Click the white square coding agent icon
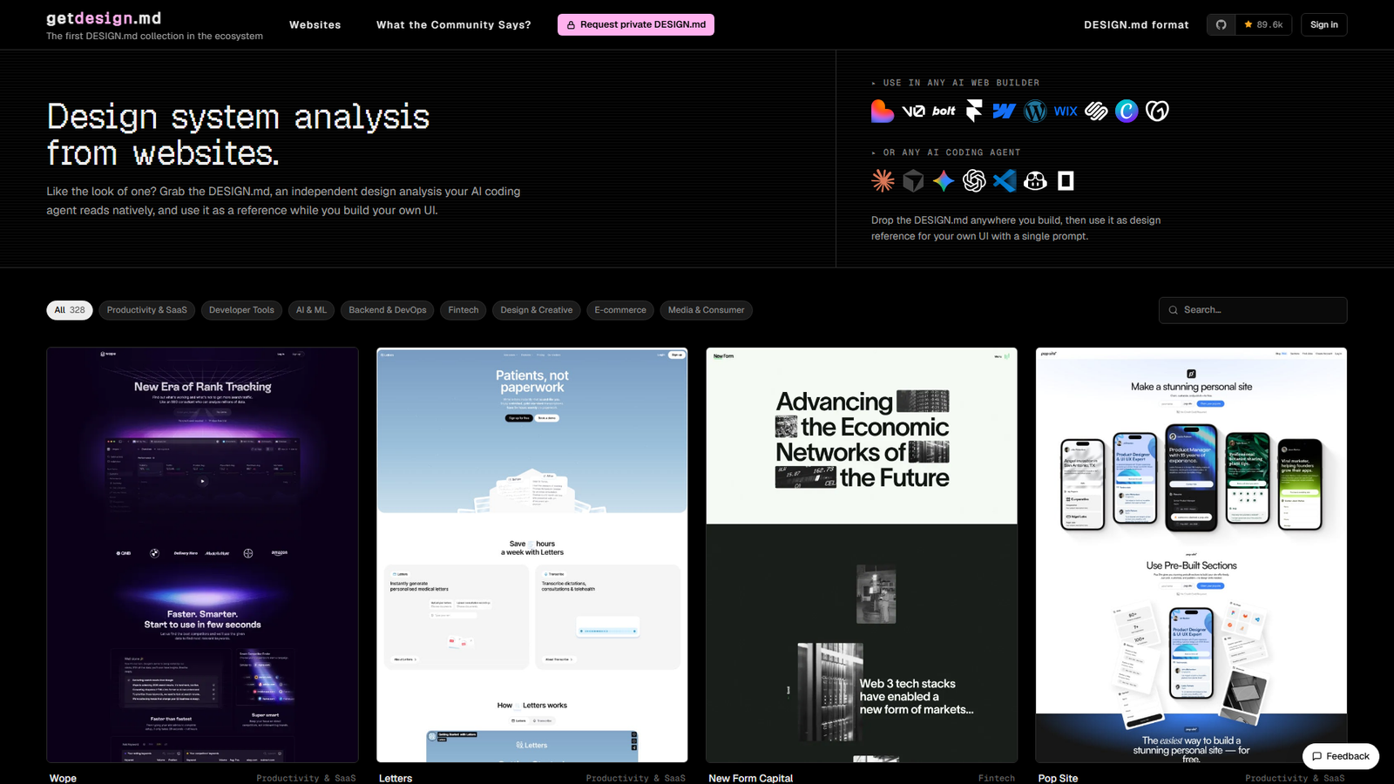This screenshot has height=784, width=1394. (x=1066, y=180)
